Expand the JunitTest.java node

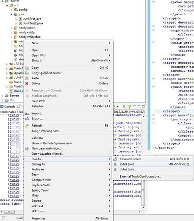click(x=16, y=19)
